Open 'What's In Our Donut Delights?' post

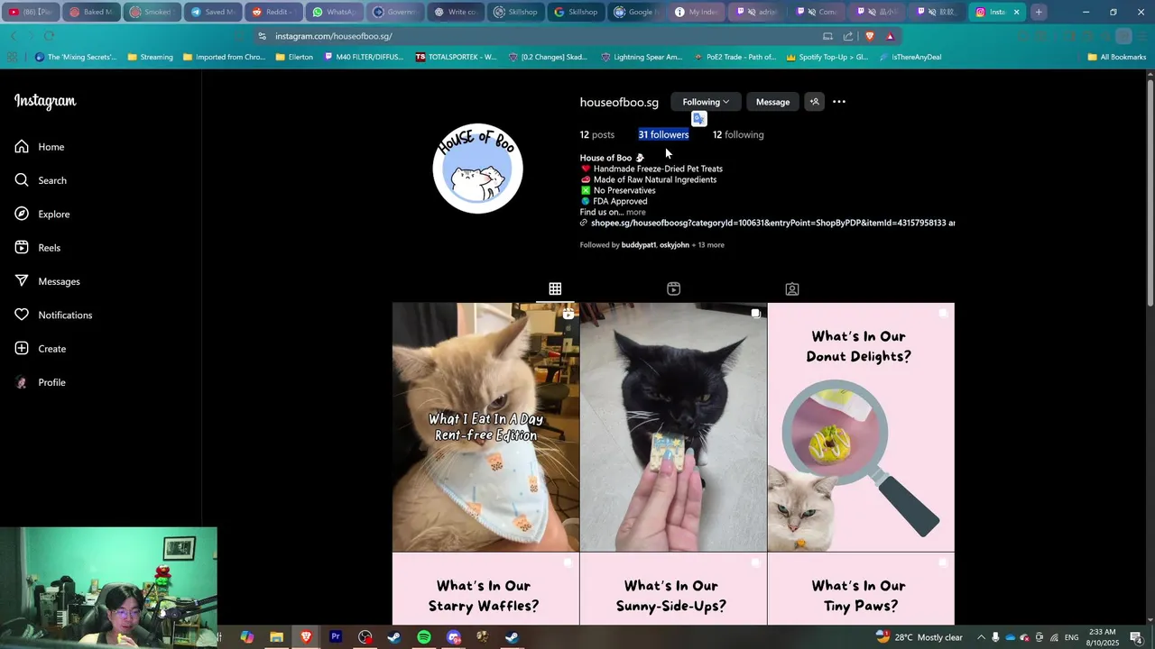(x=861, y=427)
